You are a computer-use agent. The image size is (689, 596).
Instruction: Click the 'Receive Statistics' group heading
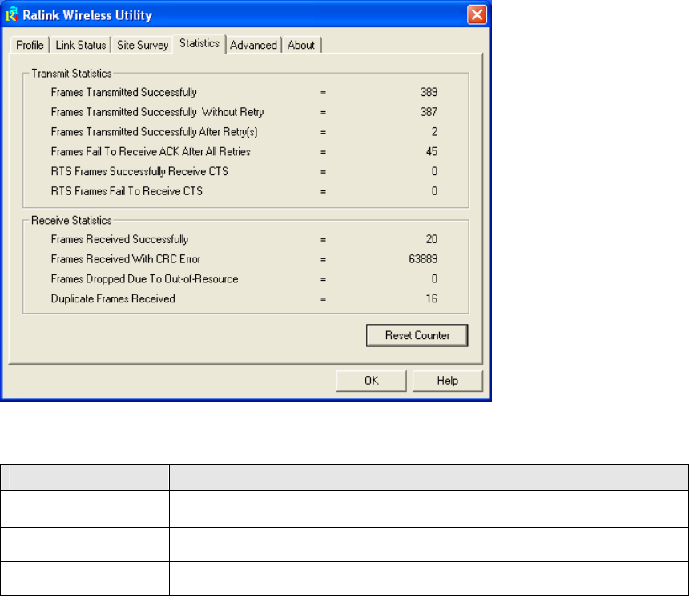71,220
